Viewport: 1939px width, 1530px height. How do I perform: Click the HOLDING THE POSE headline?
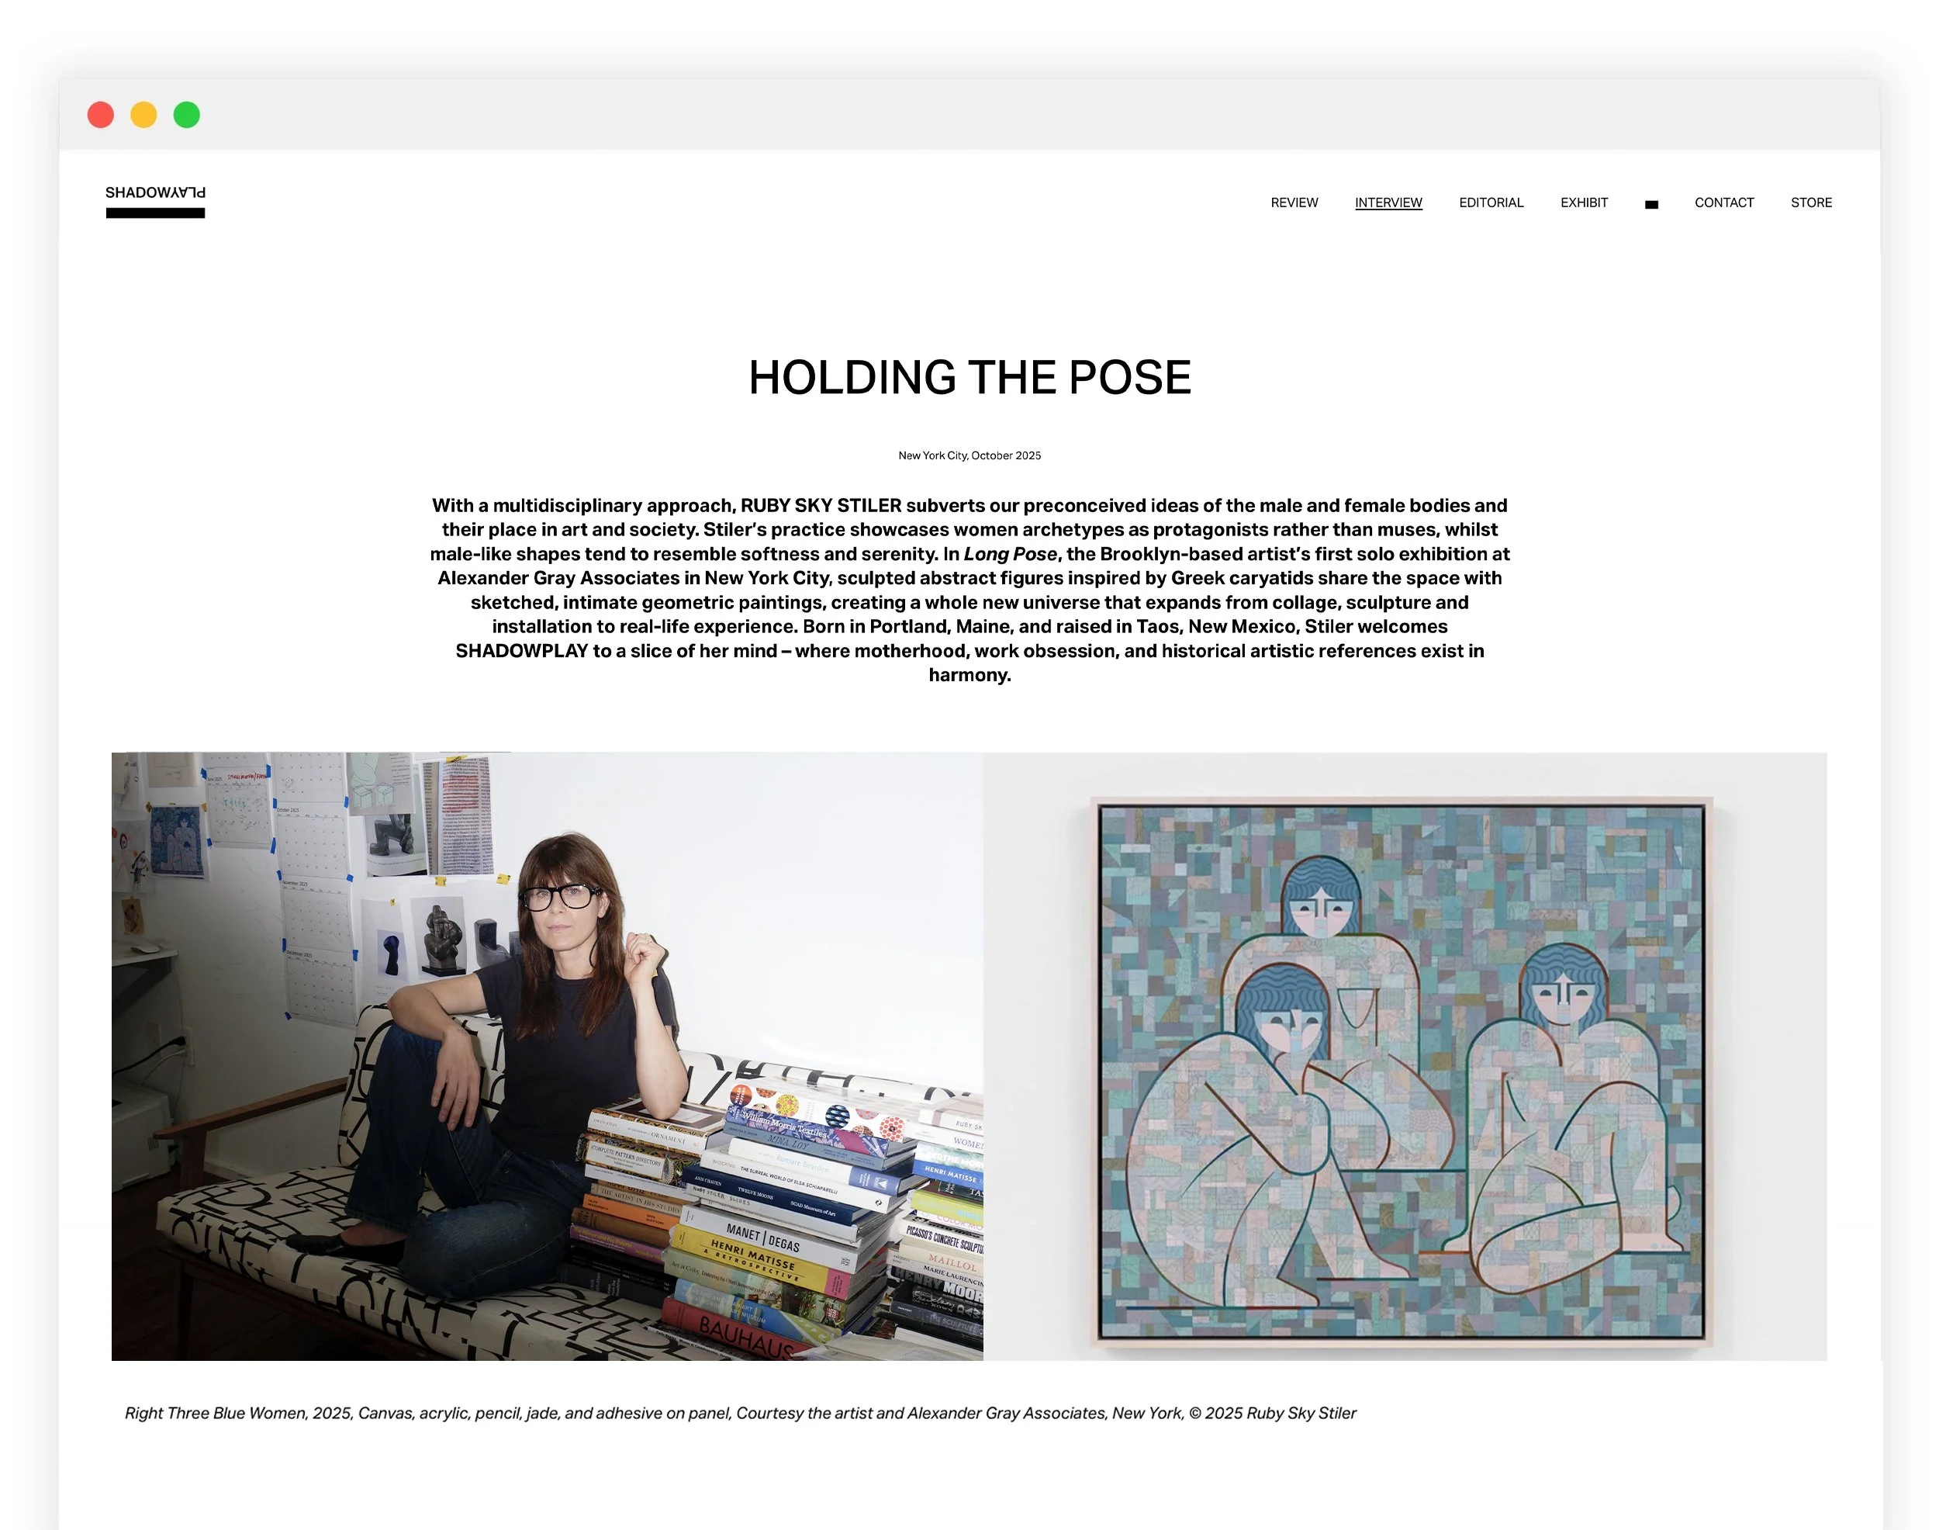tap(969, 377)
